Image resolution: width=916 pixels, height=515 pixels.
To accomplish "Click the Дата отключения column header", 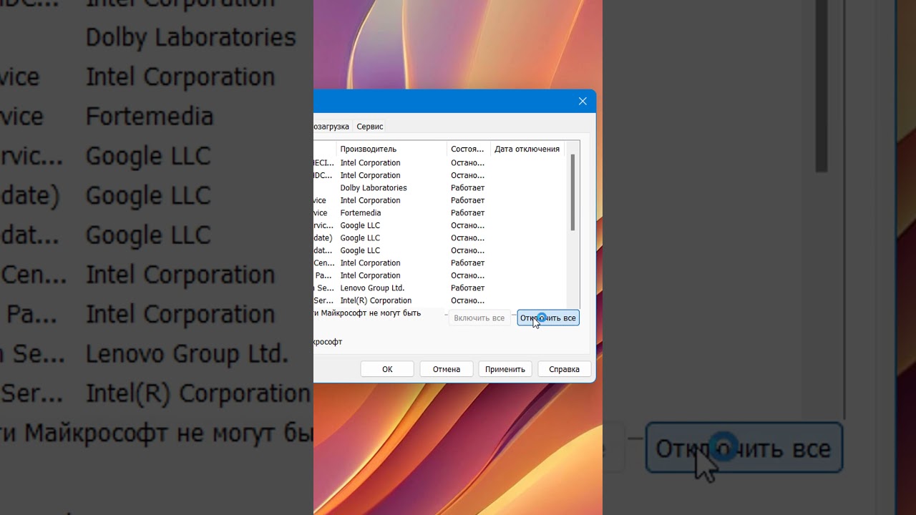I will (x=527, y=149).
